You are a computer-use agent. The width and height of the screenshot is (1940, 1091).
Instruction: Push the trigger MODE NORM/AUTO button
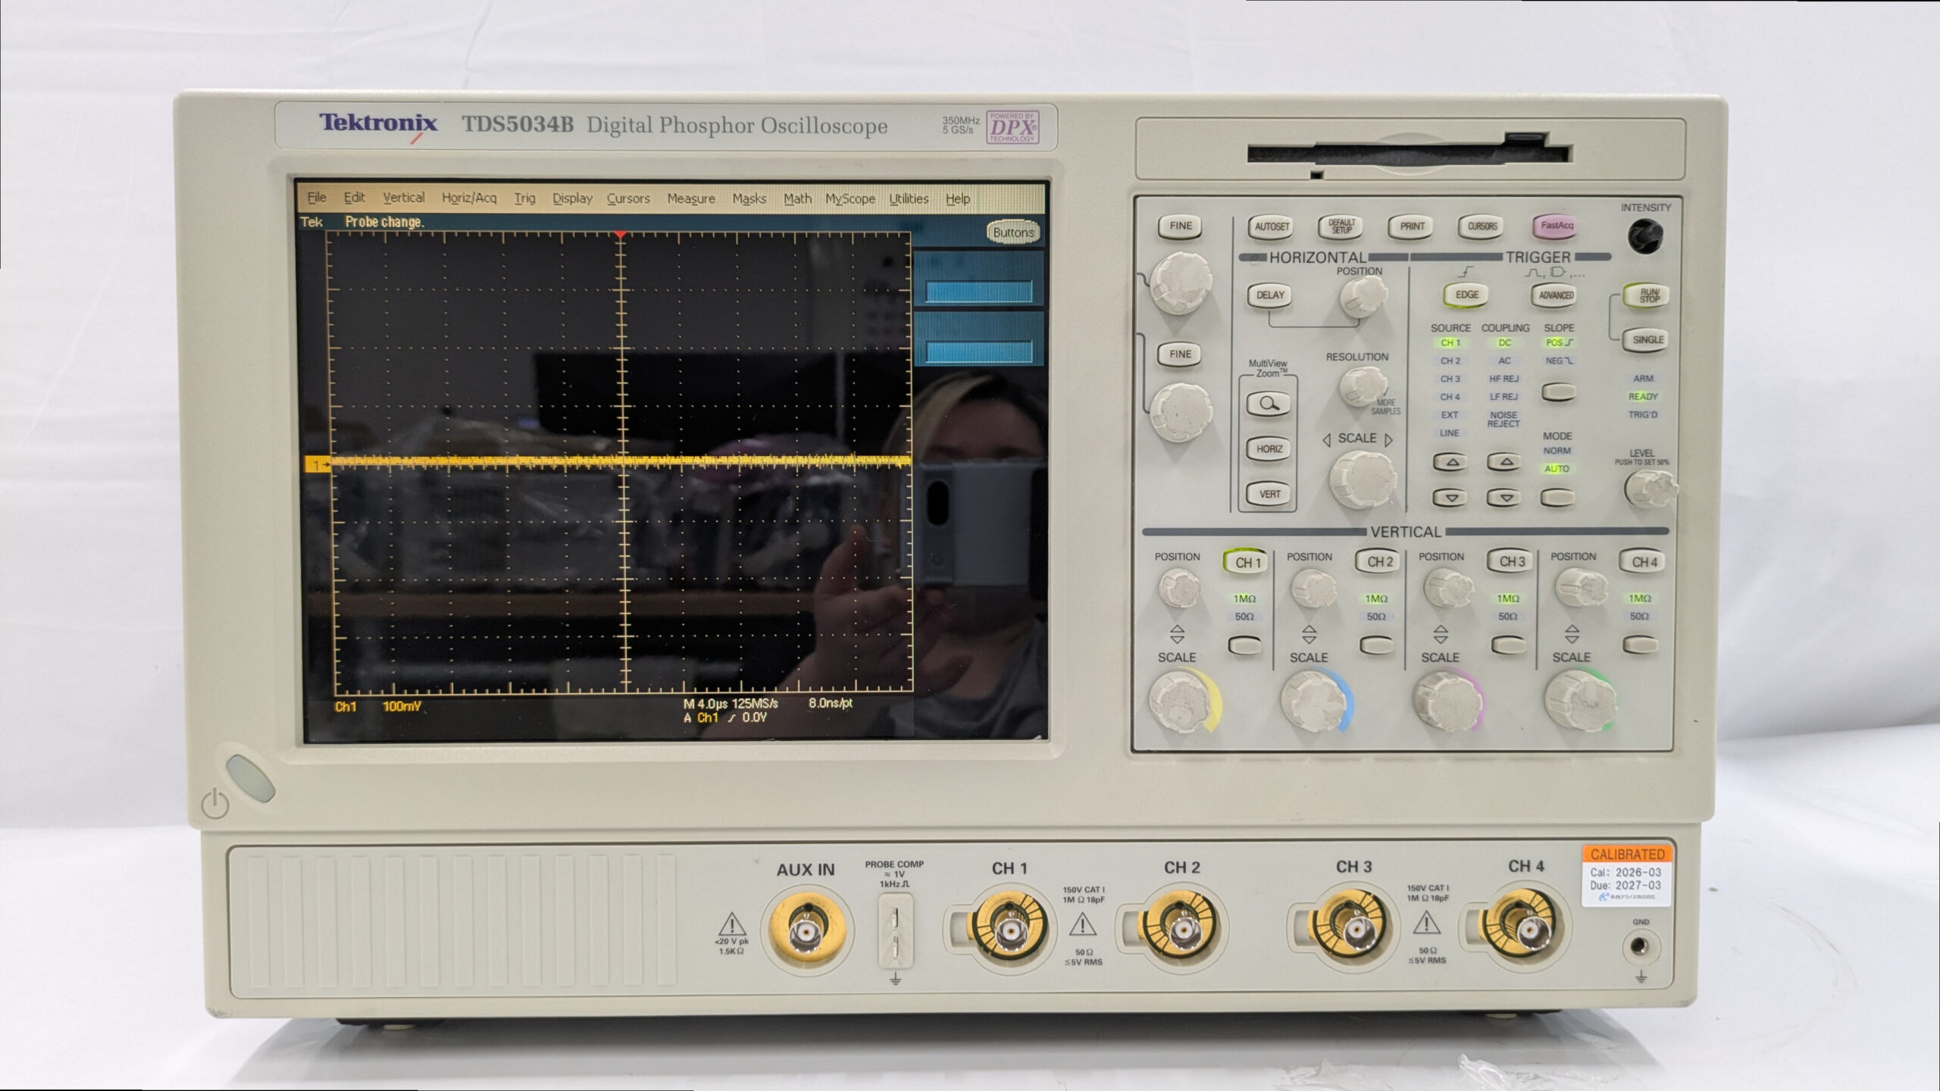pos(1558,497)
